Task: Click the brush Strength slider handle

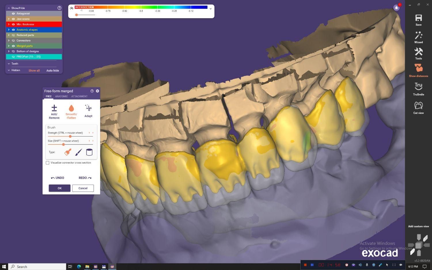Action: [x=70, y=136]
